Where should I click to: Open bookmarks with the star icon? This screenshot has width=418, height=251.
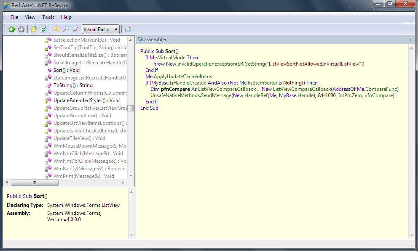click(x=56, y=29)
